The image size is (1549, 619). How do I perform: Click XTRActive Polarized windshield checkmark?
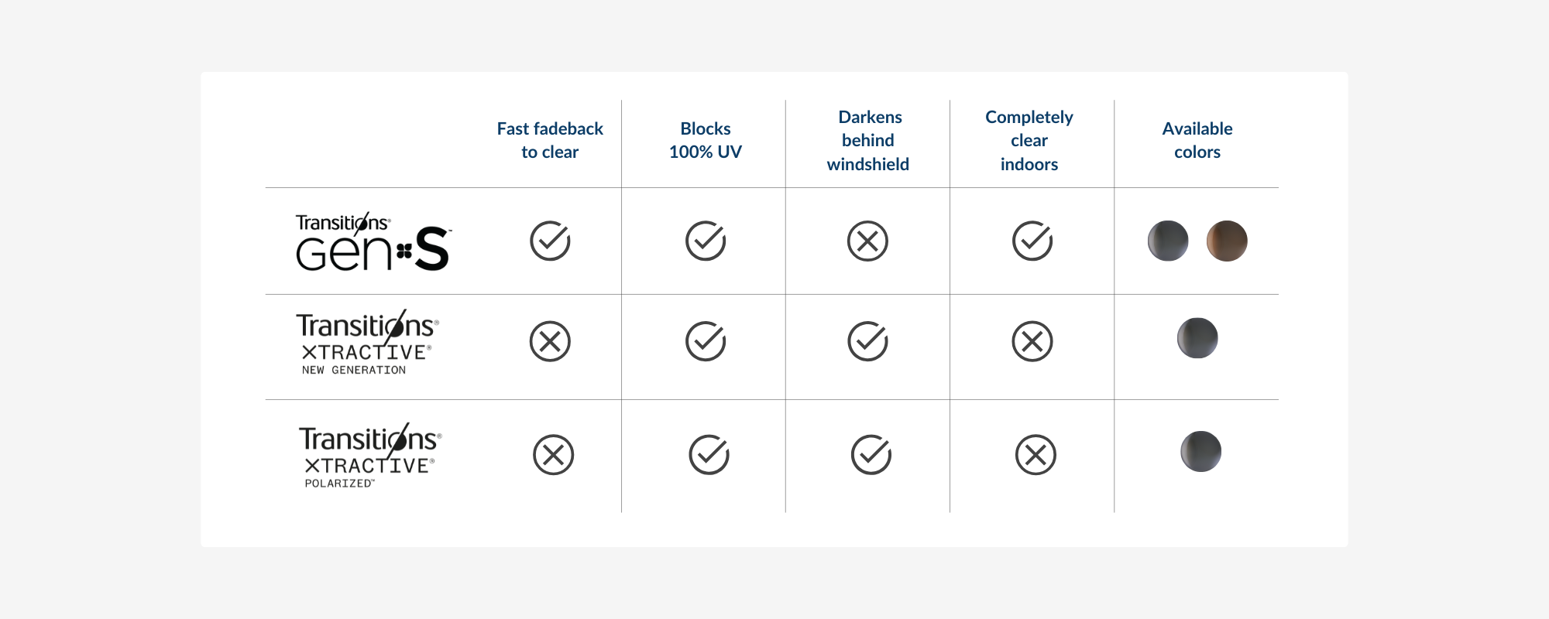(871, 454)
